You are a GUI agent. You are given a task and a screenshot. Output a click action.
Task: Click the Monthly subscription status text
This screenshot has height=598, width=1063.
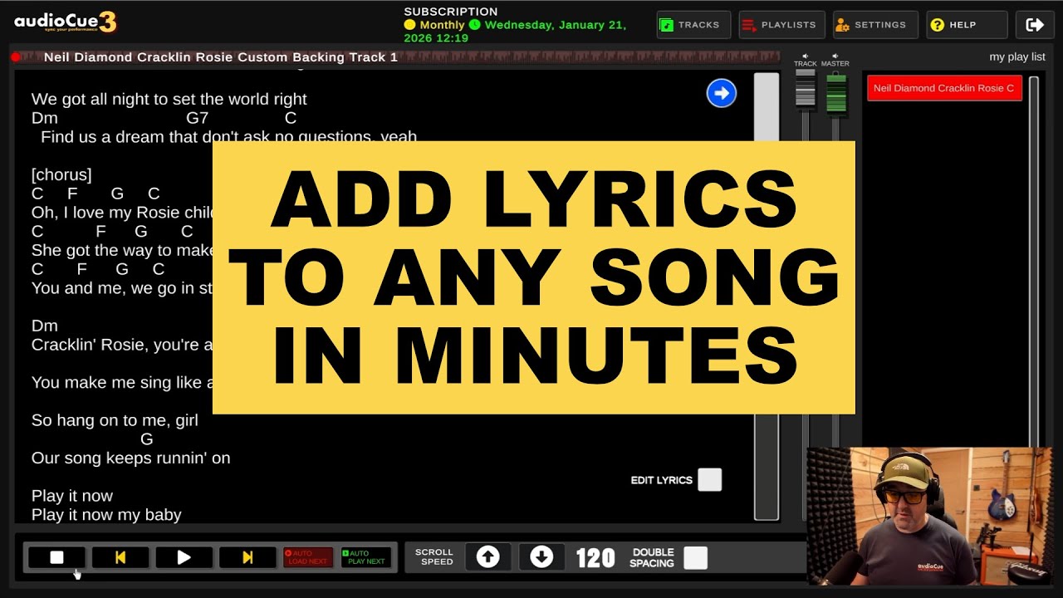(x=442, y=25)
